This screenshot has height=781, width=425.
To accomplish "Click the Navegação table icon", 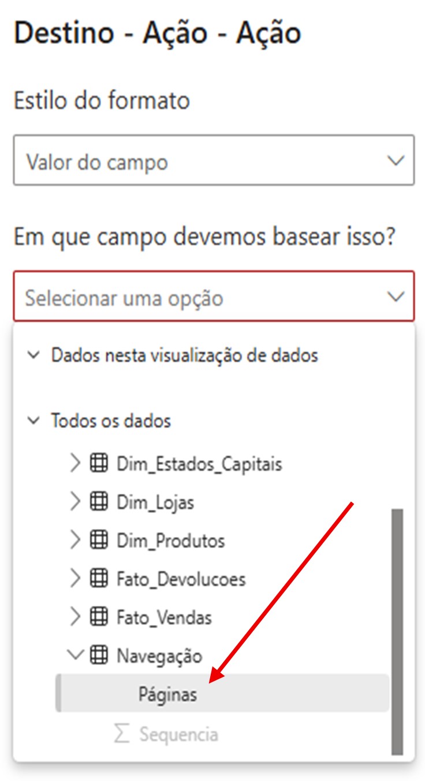I will pyautogui.click(x=99, y=656).
